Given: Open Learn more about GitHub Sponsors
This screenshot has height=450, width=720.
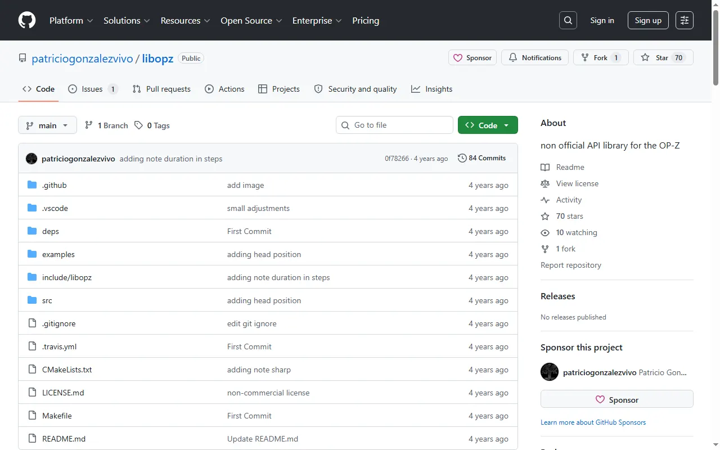Looking at the screenshot, I should (x=593, y=422).
